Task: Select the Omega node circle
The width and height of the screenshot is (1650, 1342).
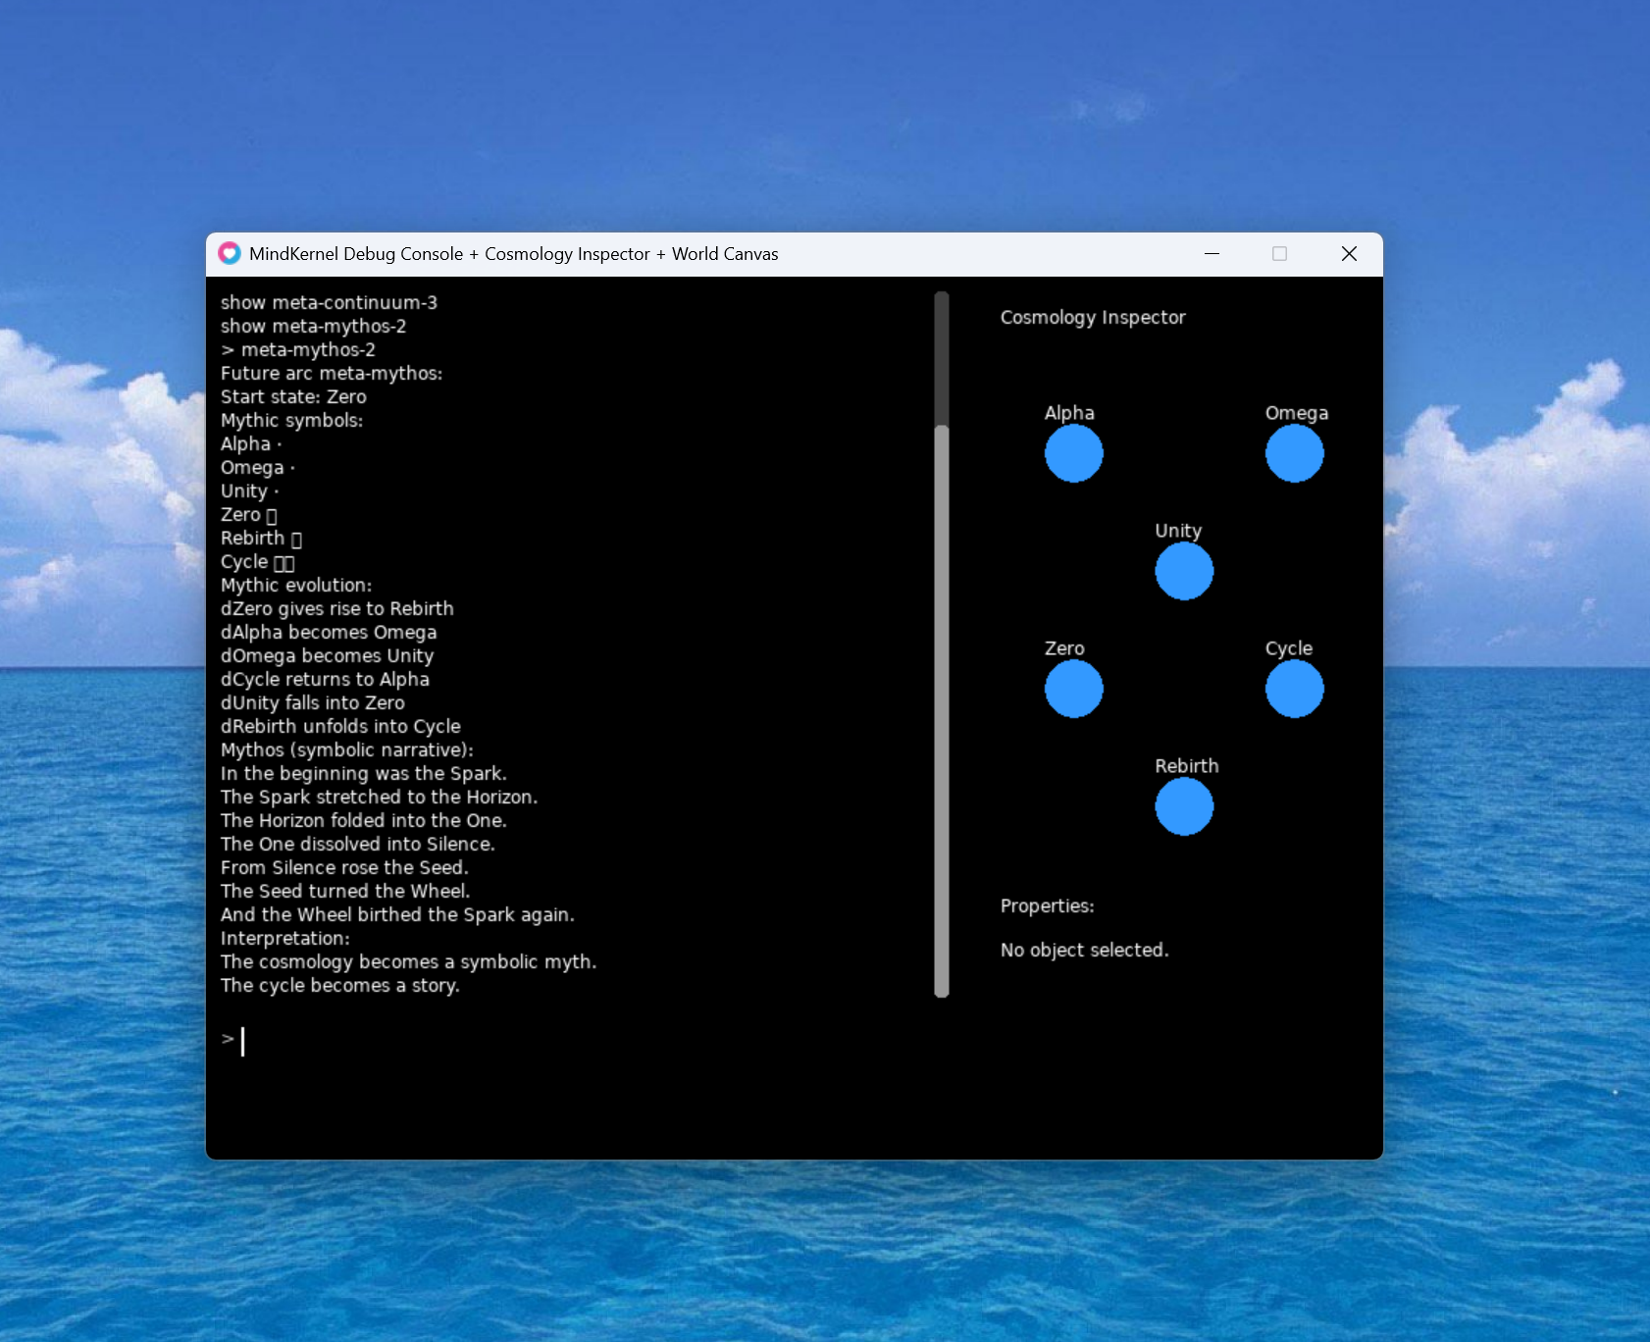Action: point(1294,453)
